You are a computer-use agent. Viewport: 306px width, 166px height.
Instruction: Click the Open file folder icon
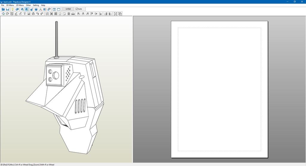(x=3, y=9)
